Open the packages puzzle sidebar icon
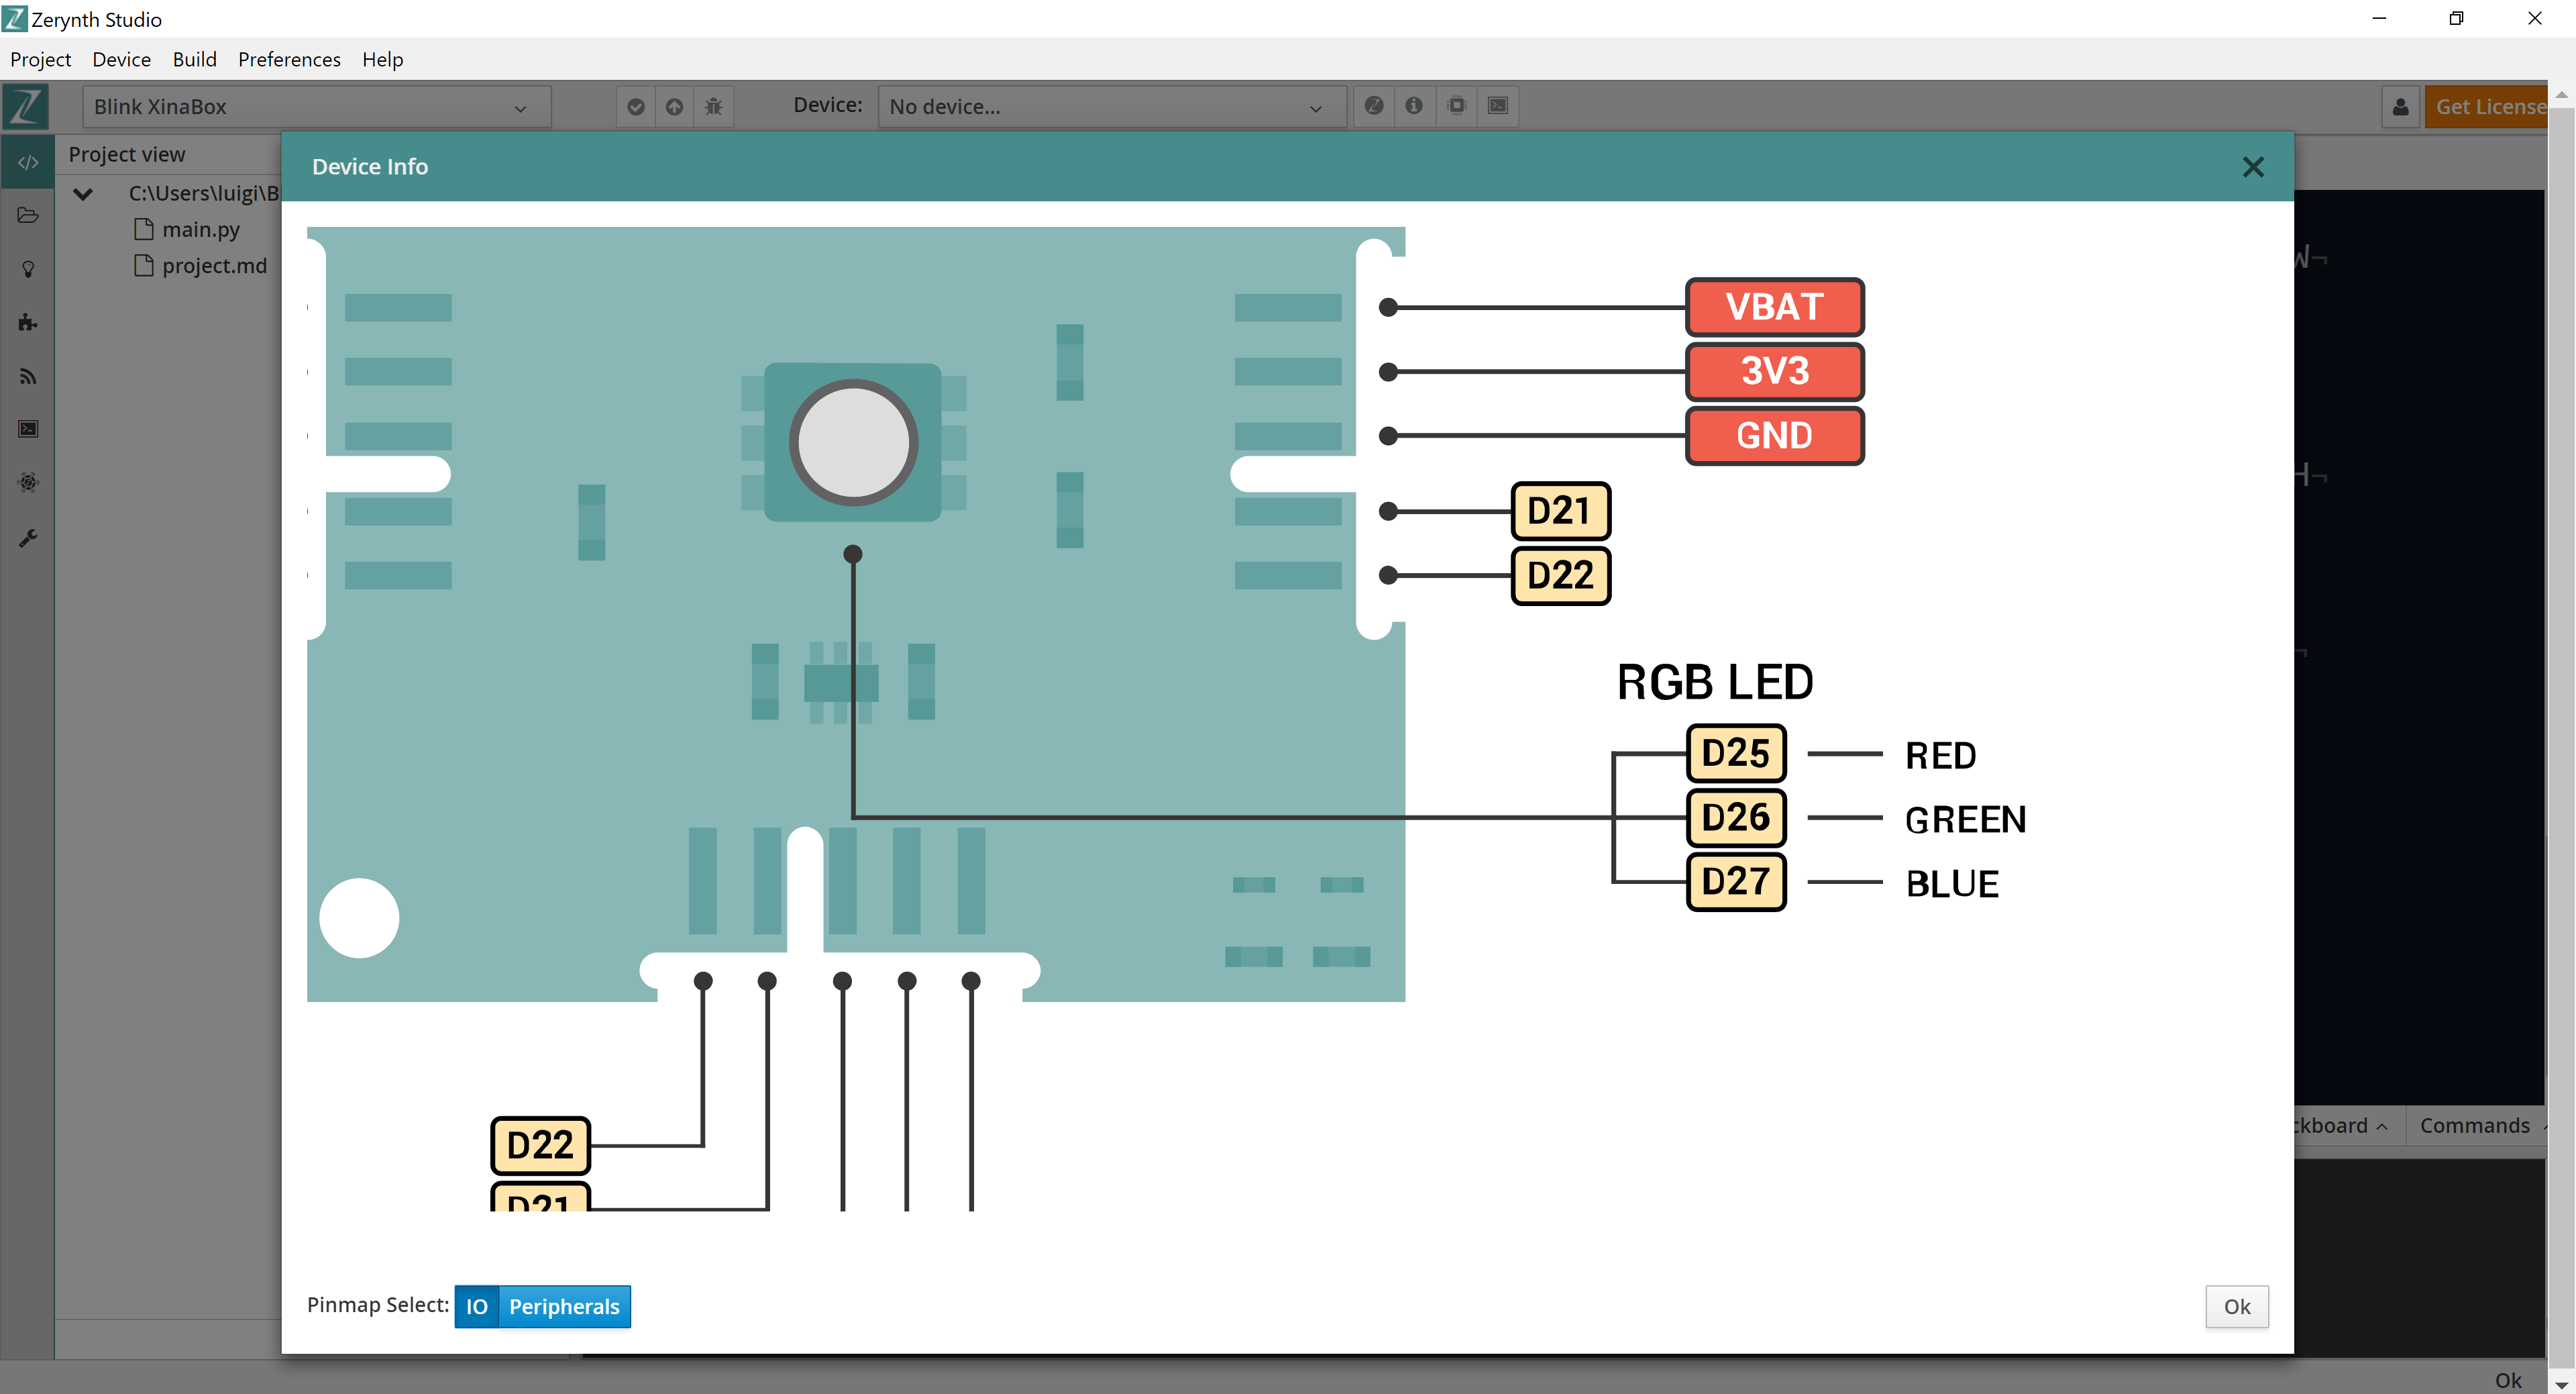The width and height of the screenshot is (2576, 1394). [28, 322]
